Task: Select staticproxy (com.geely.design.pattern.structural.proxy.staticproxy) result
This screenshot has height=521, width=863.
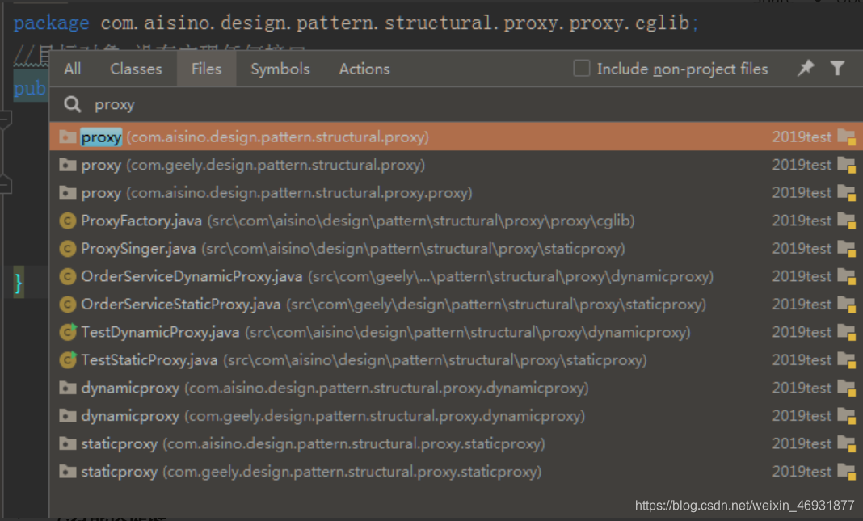Action: click(x=457, y=472)
